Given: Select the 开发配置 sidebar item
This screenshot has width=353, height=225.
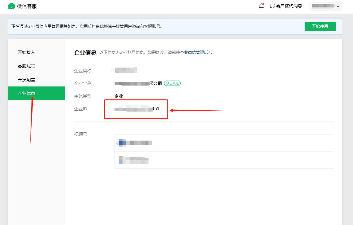Looking at the screenshot, I should click(26, 80).
